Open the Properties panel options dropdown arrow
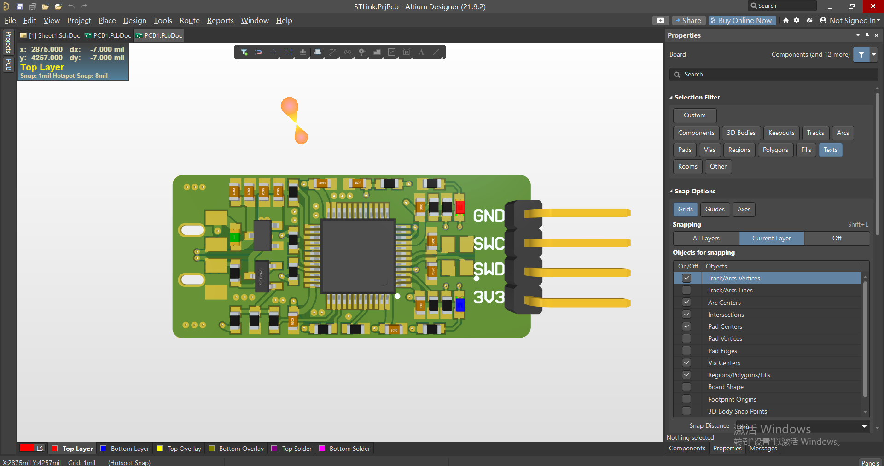Viewport: 884px width, 466px height. tap(858, 35)
